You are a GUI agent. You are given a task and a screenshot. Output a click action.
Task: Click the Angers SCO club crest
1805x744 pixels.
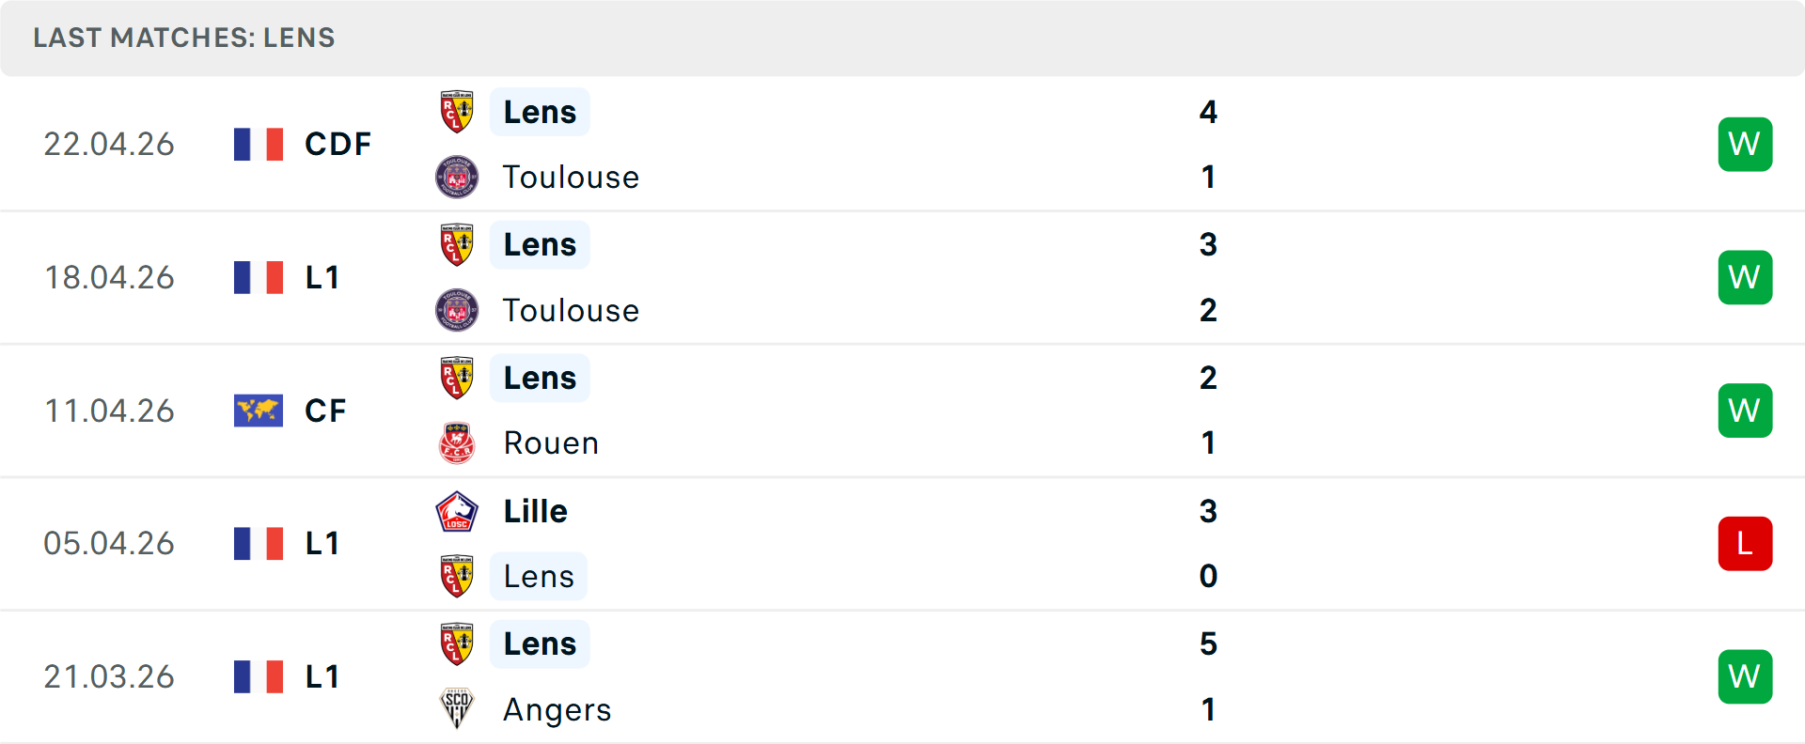click(457, 709)
